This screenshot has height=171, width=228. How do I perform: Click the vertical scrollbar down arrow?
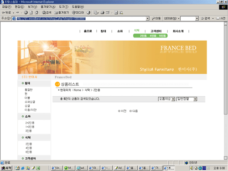226,158
